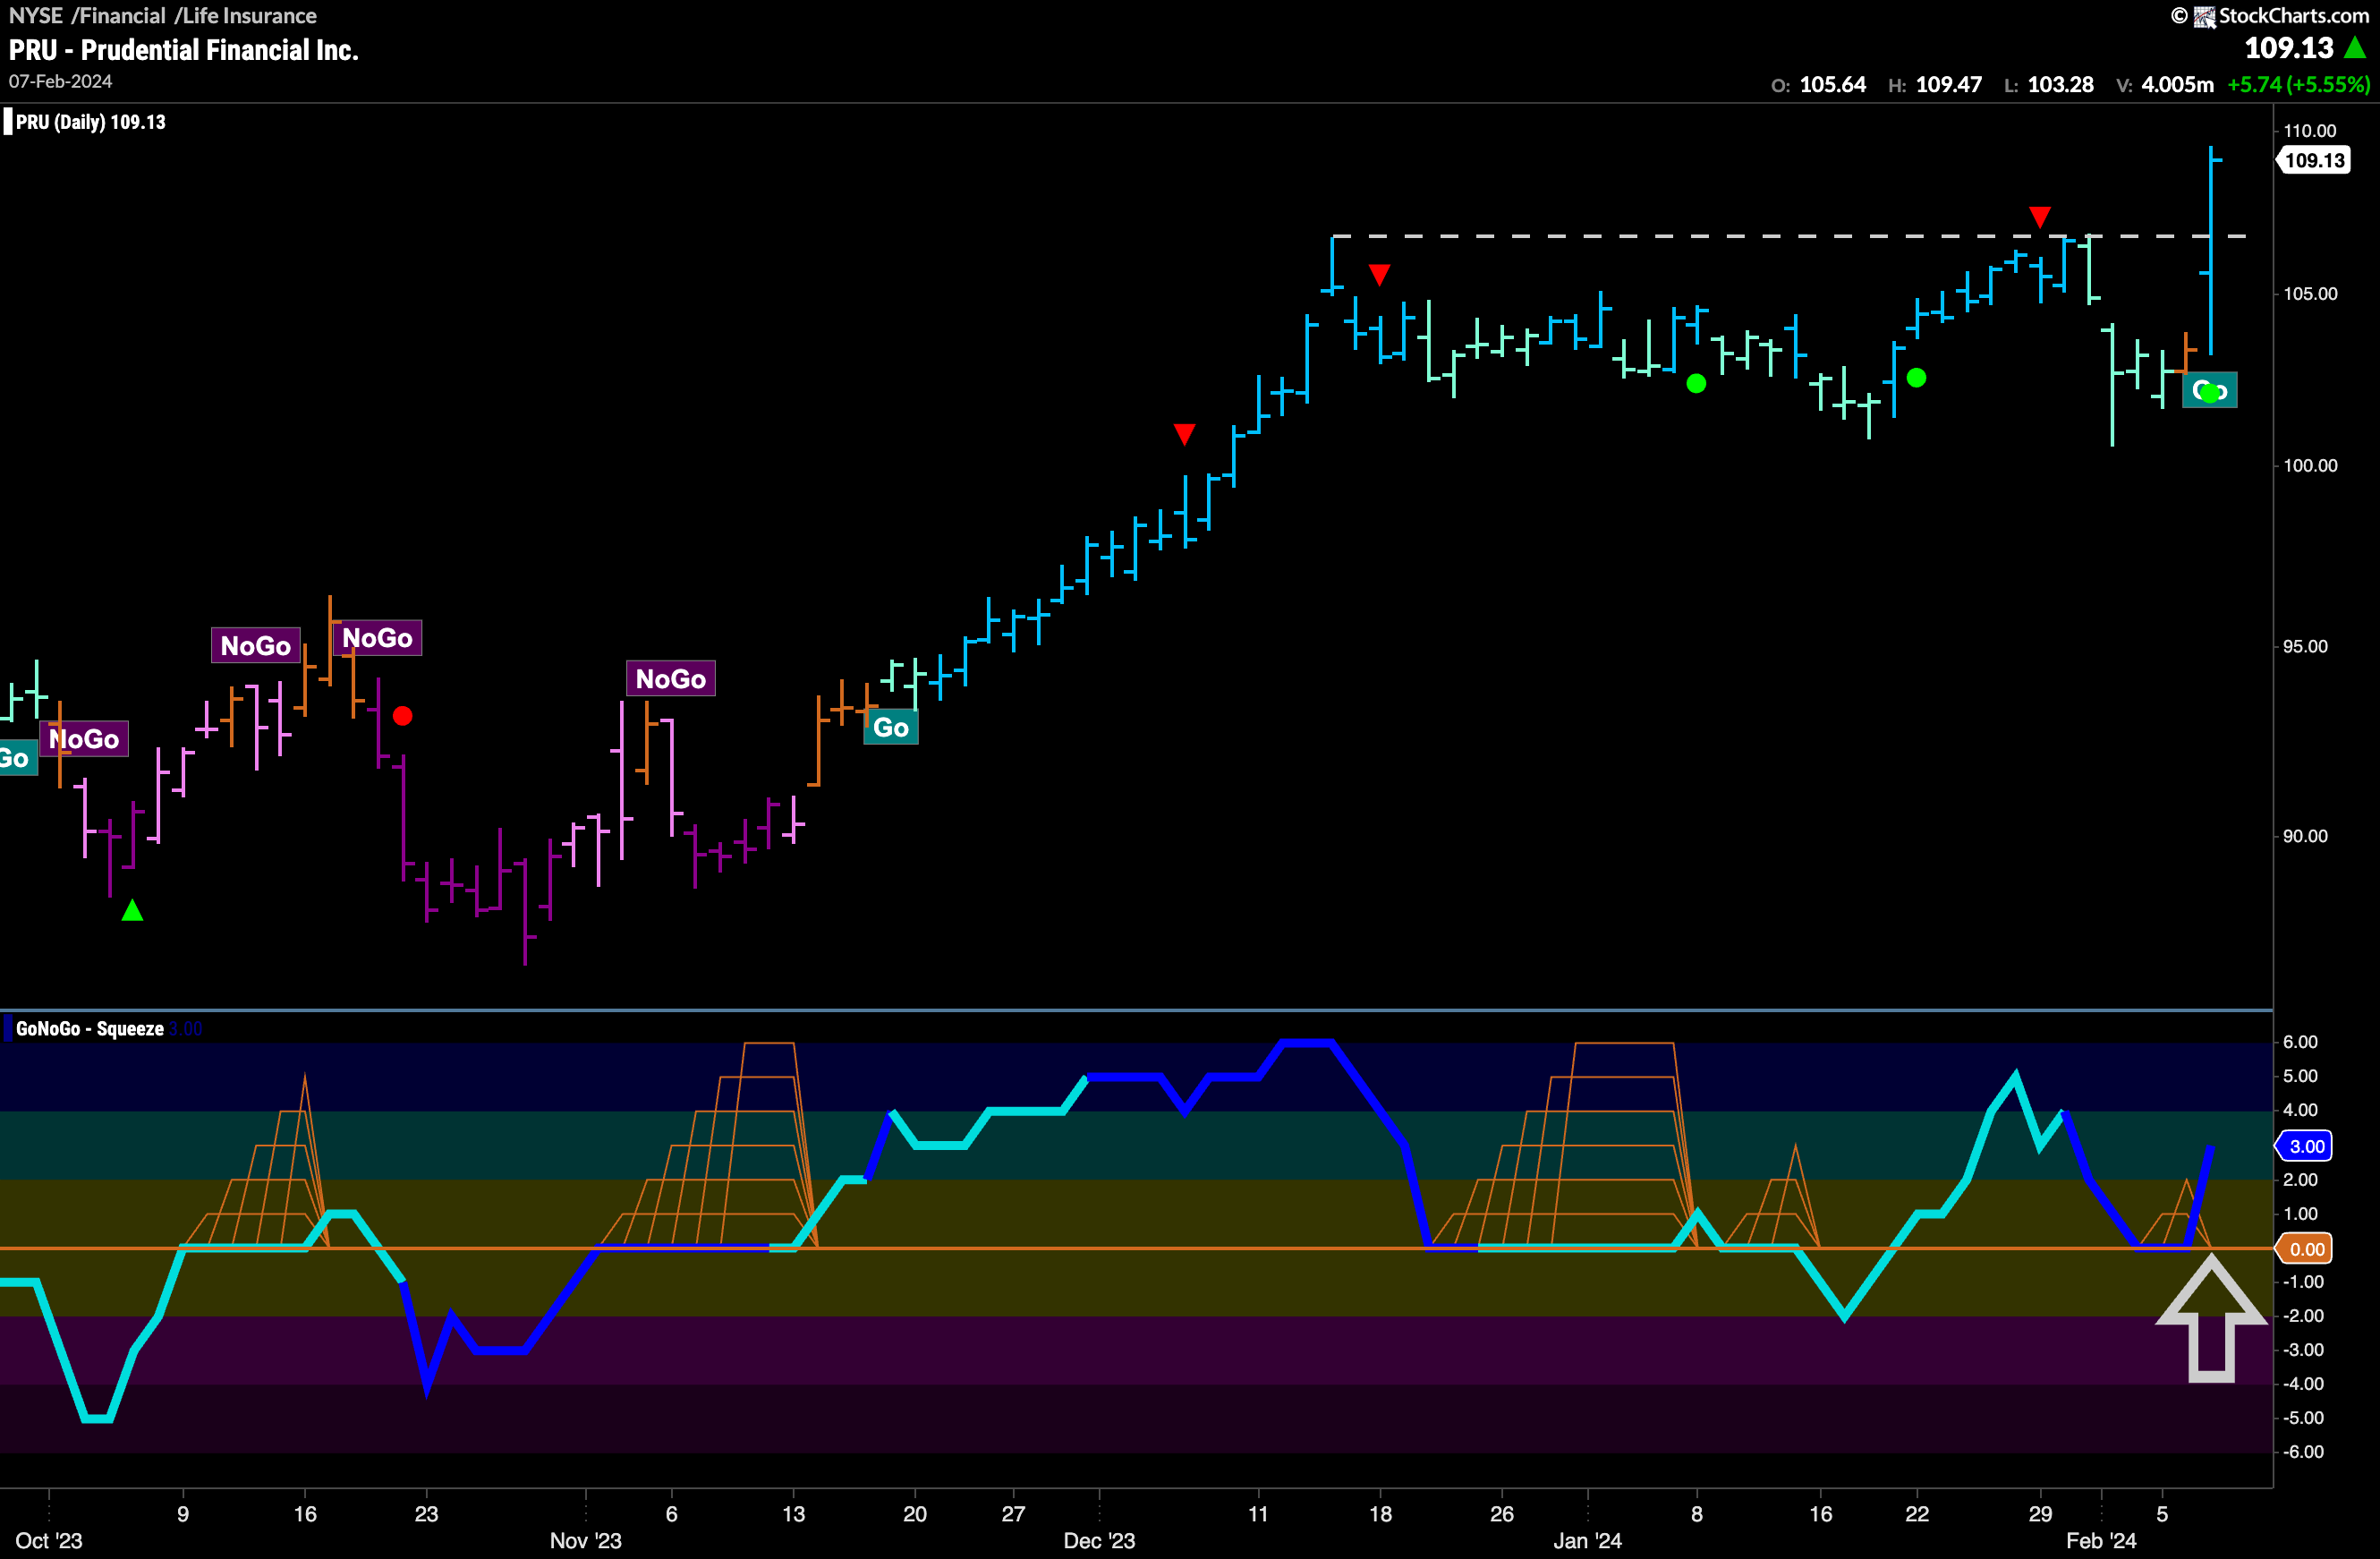Screen dimensions: 2380x1559
Task: Click the NoGo label above the early-November bars
Action: (670, 679)
